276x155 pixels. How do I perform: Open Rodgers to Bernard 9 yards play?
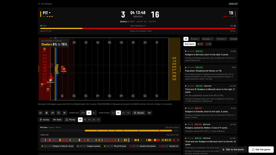click(x=210, y=56)
